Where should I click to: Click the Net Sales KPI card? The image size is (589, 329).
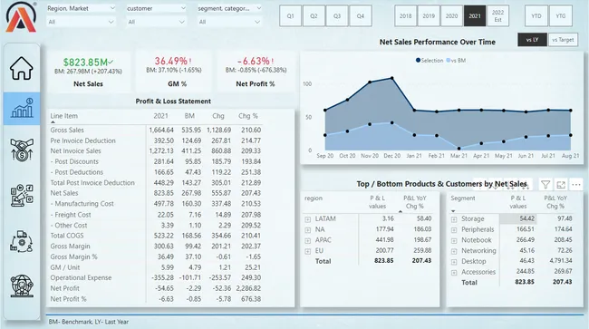click(88, 72)
